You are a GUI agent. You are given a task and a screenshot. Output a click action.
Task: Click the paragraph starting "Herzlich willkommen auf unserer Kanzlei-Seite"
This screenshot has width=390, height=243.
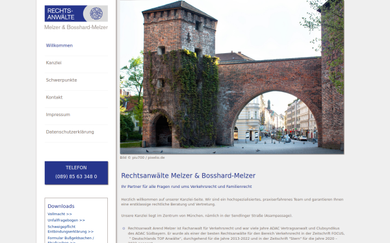coord(232,202)
